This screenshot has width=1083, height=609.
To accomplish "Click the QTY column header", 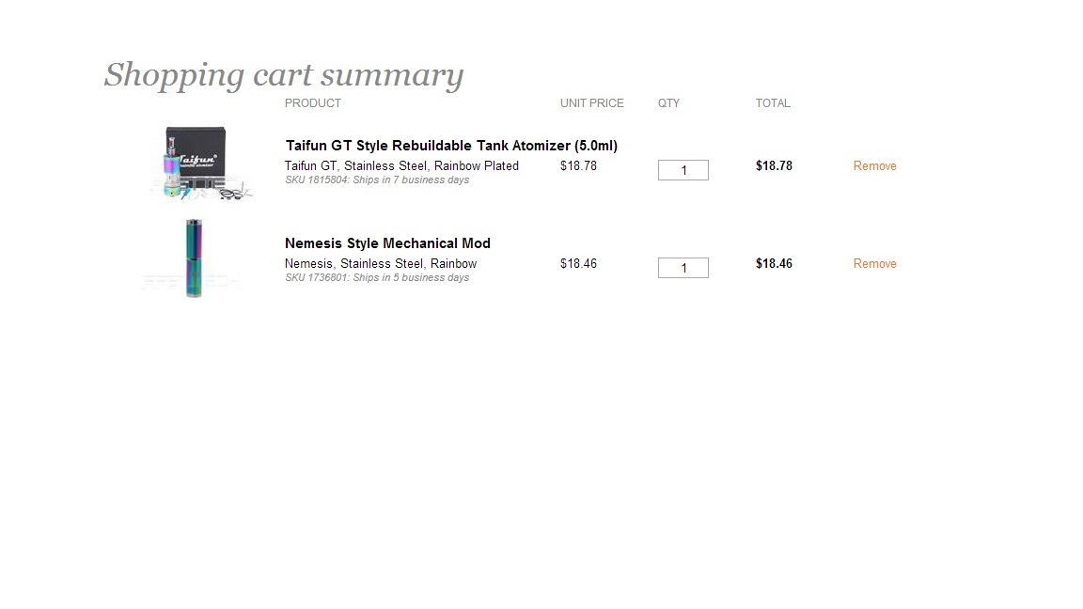I will (668, 103).
